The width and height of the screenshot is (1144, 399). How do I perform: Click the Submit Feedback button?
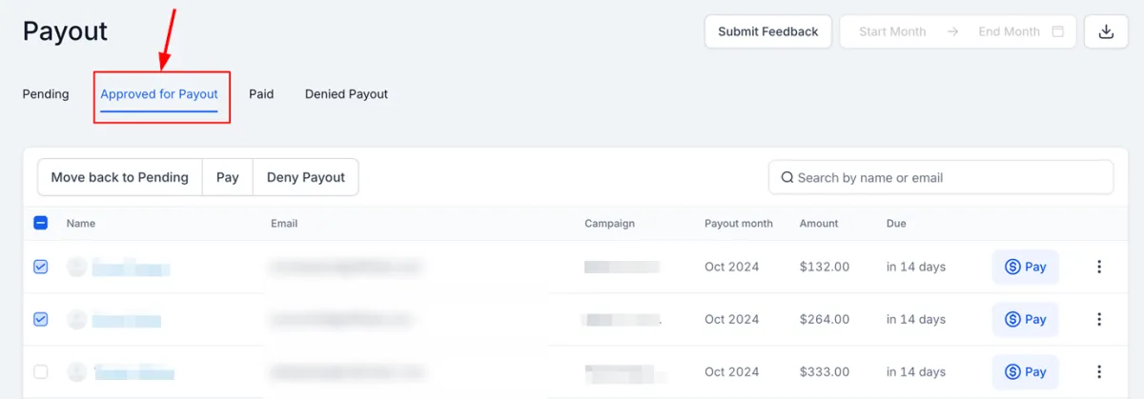click(768, 31)
